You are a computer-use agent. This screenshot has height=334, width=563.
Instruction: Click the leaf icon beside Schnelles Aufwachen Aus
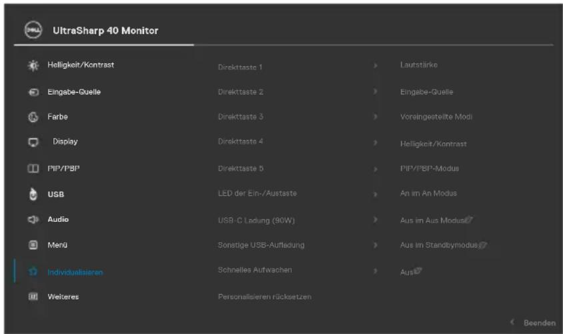tap(418, 271)
